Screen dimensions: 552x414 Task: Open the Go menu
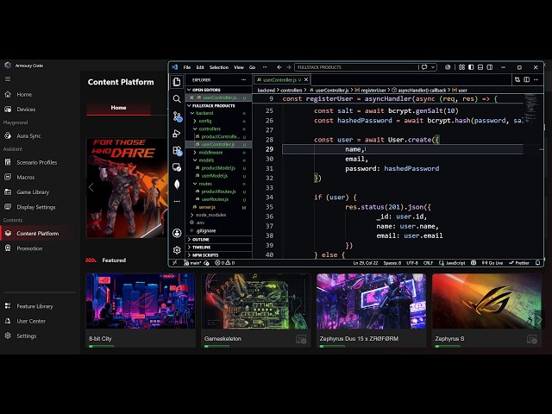(x=252, y=67)
